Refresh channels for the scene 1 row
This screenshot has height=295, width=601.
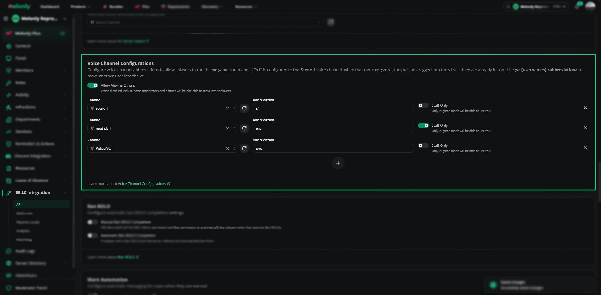click(244, 108)
